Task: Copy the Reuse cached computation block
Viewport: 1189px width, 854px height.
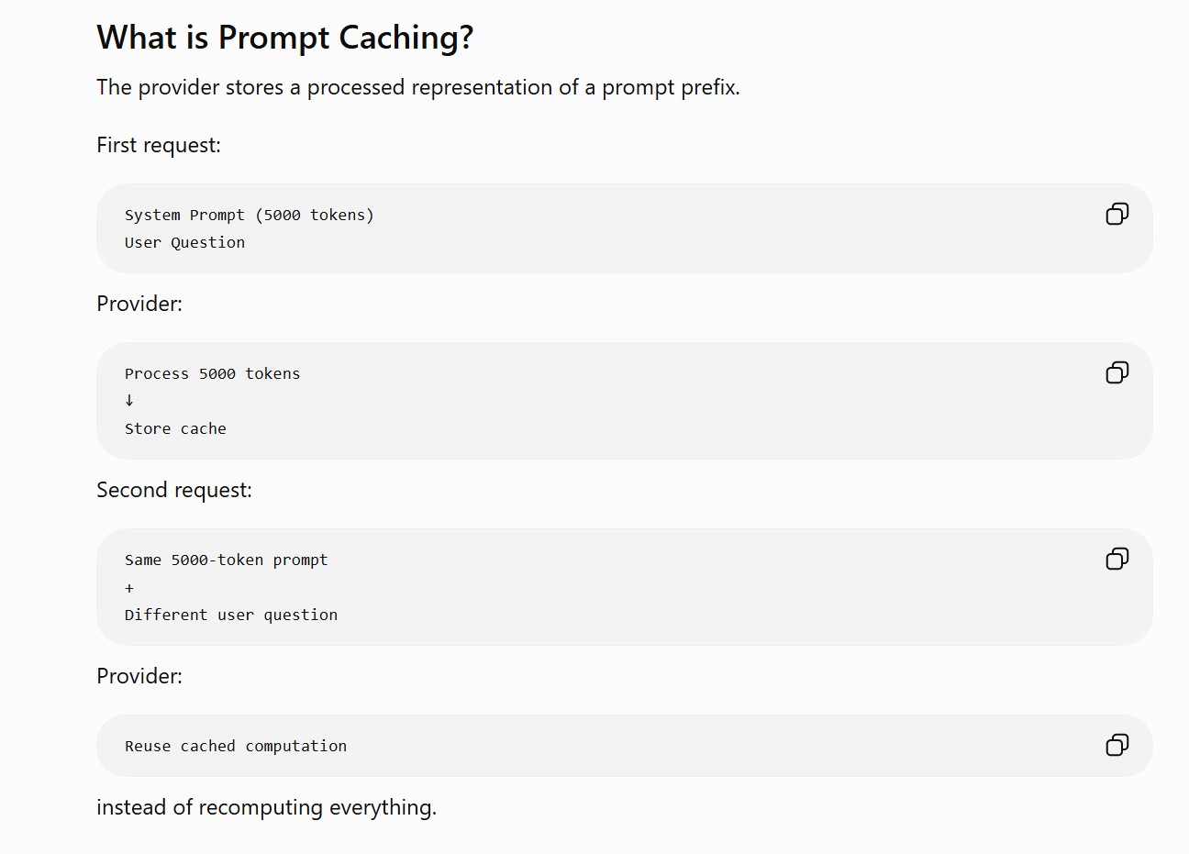Action: (x=1117, y=745)
